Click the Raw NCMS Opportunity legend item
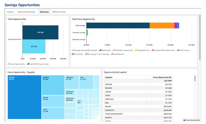Viewport: 206px width, 124px height. [x=28, y=64]
